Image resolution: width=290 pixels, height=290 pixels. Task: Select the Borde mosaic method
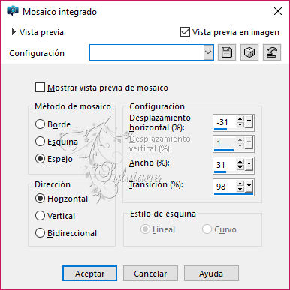(40, 124)
